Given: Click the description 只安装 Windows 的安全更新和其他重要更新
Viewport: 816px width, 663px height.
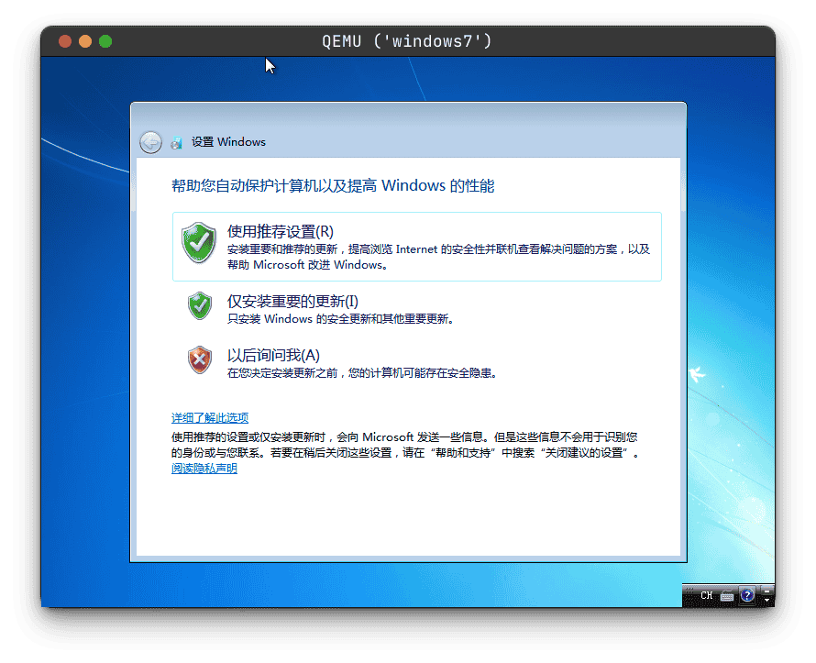Looking at the screenshot, I should coord(341,319).
